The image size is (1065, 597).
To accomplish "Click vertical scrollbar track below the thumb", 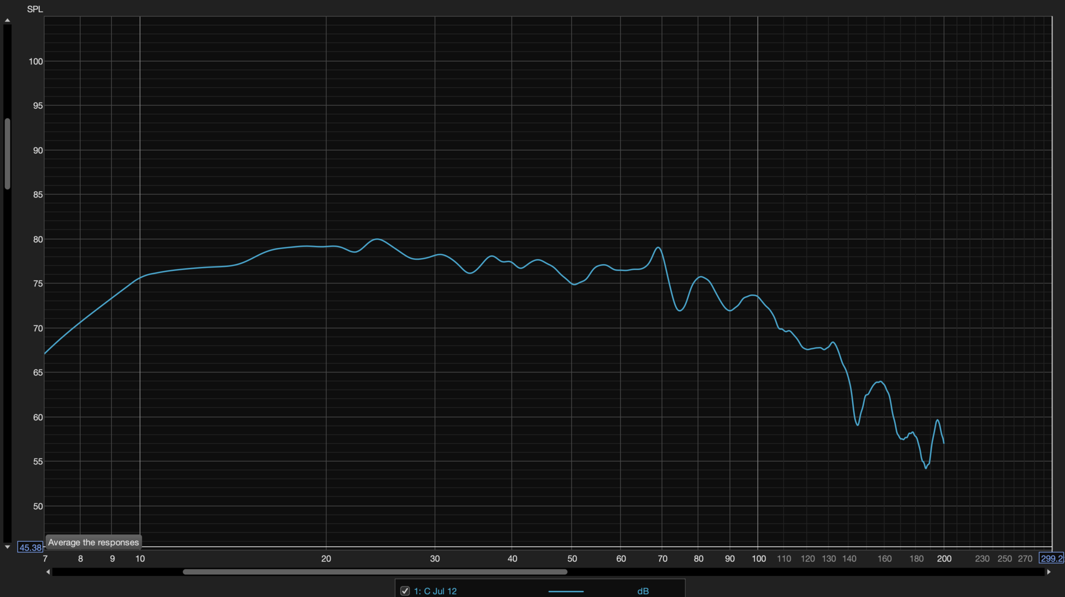I will click(x=7, y=359).
